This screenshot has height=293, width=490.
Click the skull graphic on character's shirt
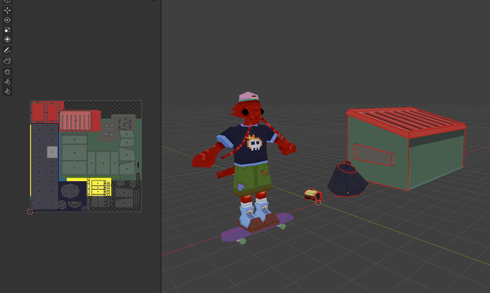tap(254, 143)
